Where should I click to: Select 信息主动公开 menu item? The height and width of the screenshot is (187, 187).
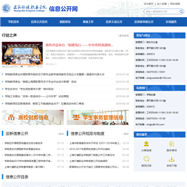114,22
